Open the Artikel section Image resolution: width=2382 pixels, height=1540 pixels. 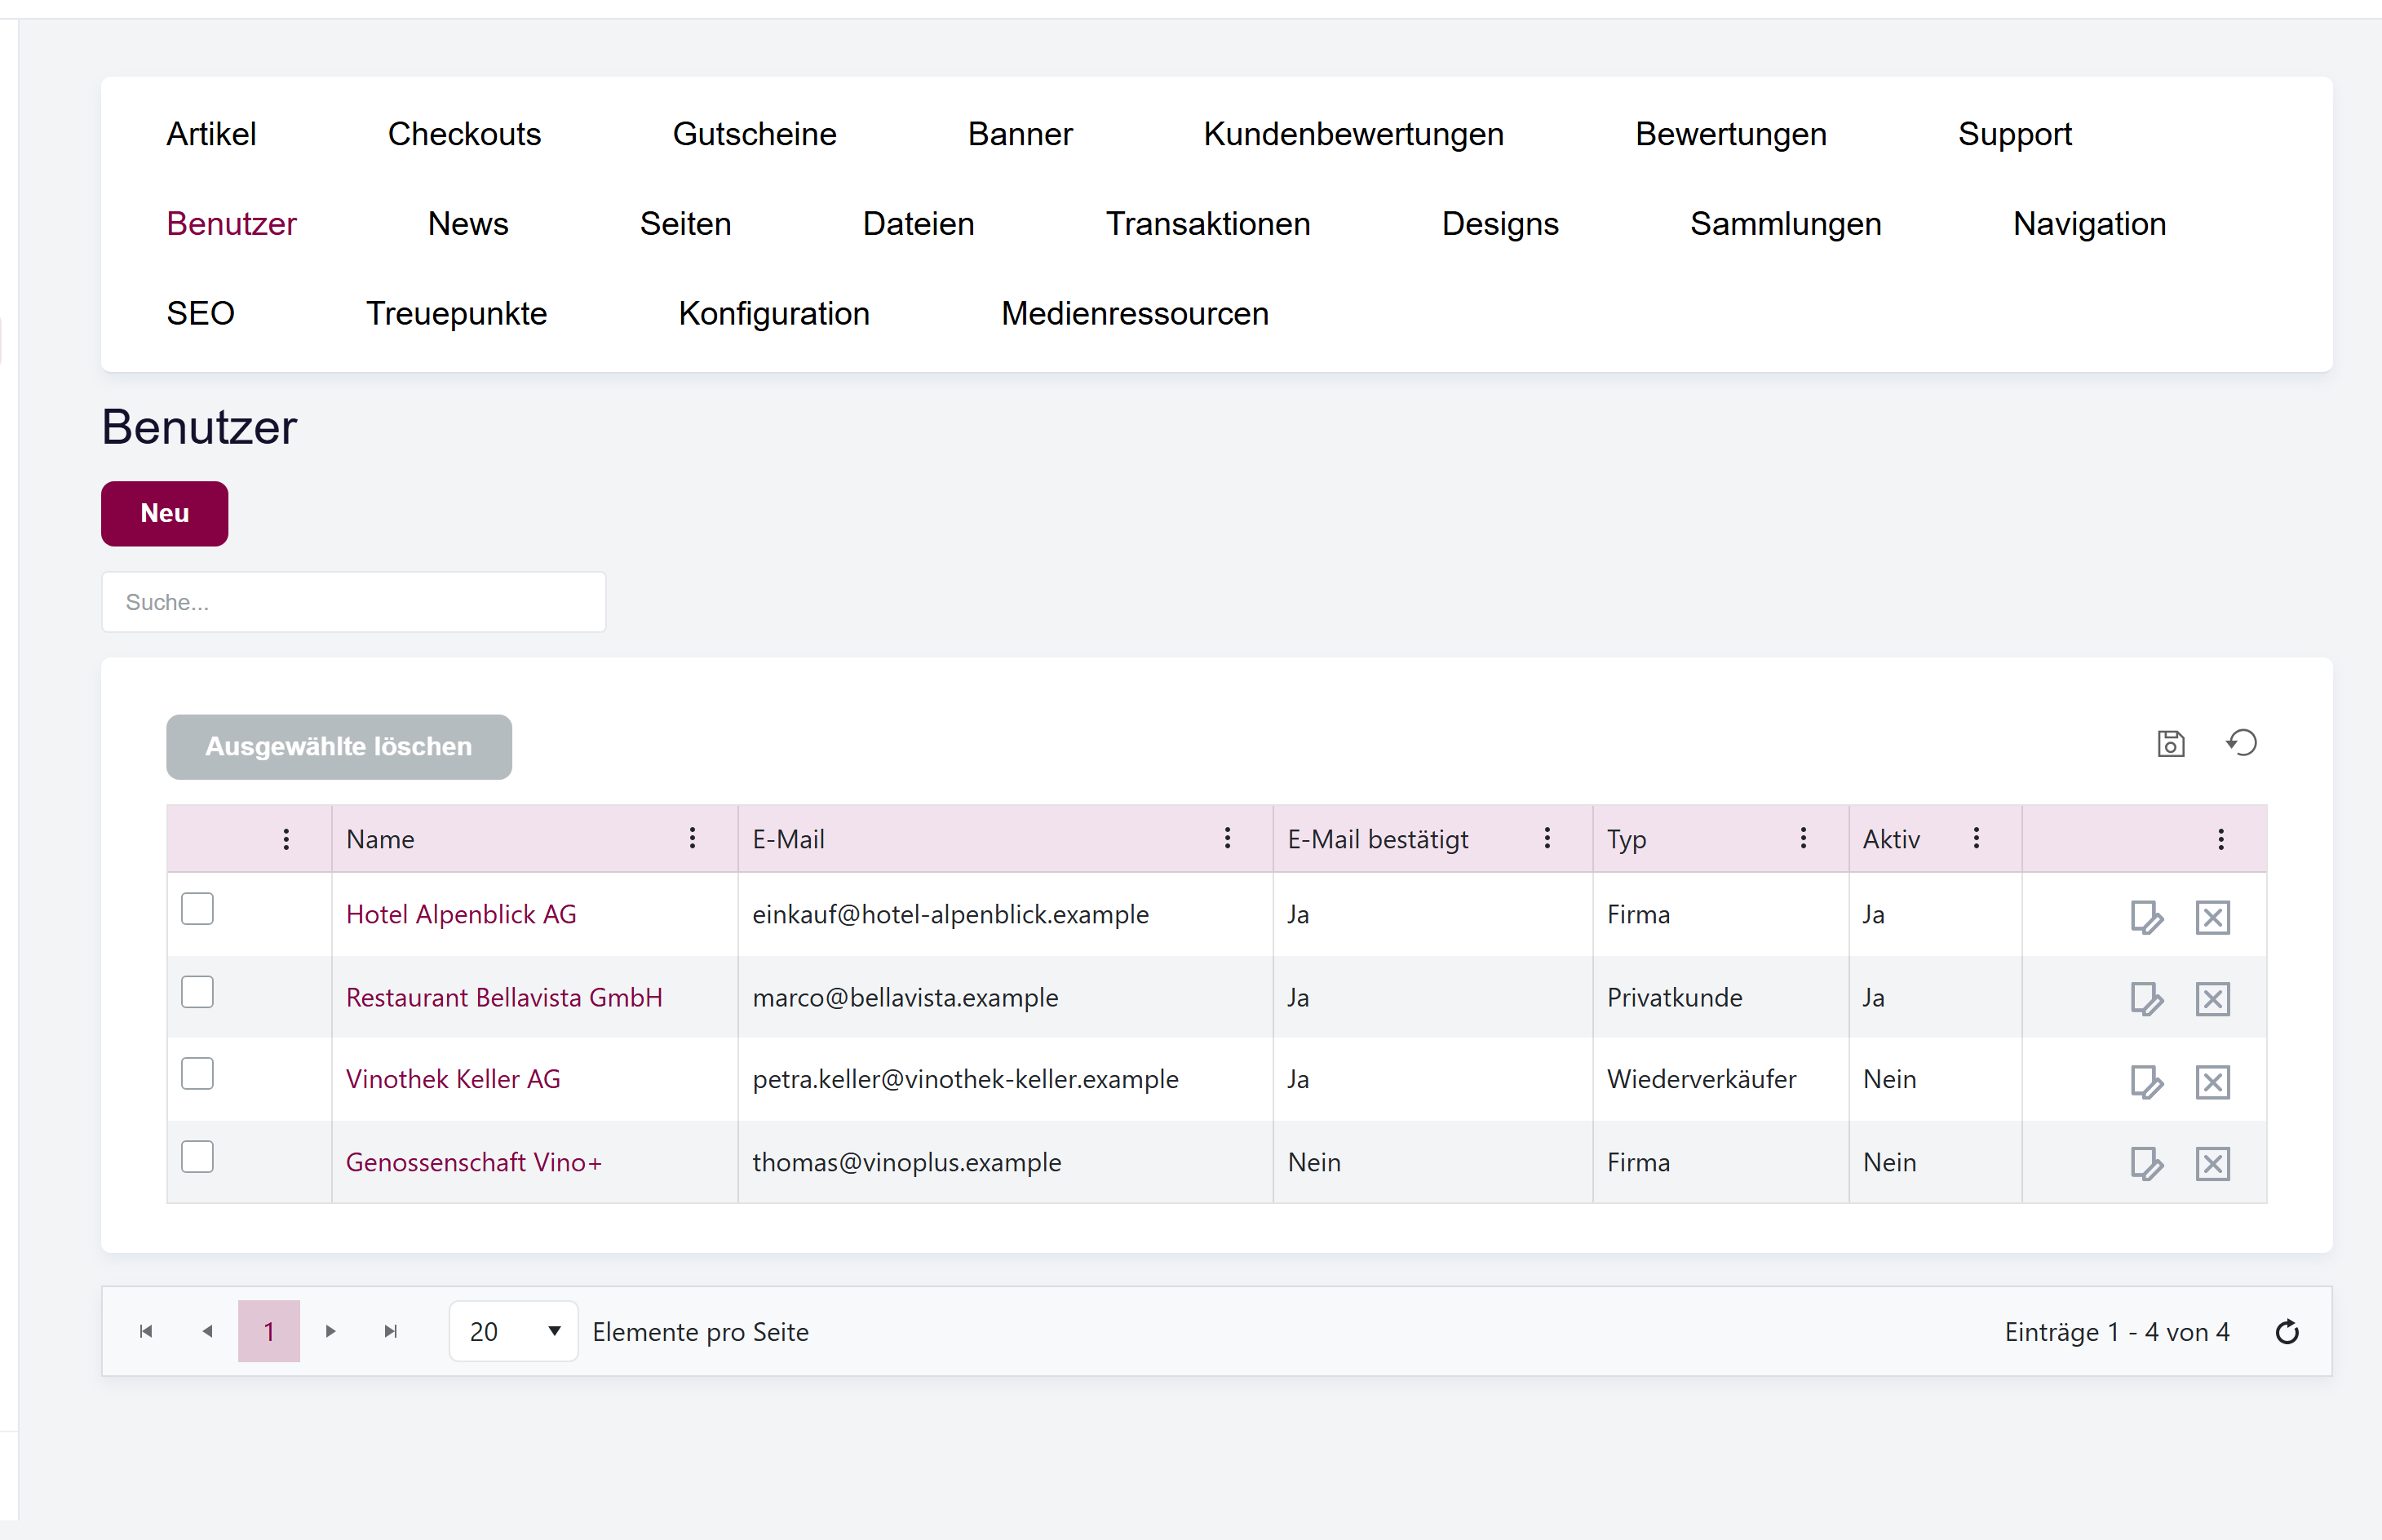pos(211,134)
